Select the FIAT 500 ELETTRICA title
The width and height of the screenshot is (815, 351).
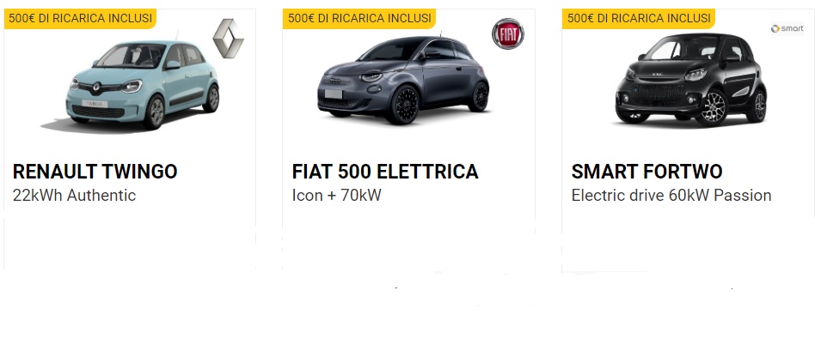(385, 172)
